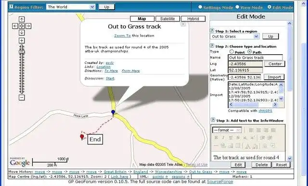Increase indent in editor toolbar
The height and width of the screenshot is (186, 308).
pyautogui.click(x=269, y=138)
